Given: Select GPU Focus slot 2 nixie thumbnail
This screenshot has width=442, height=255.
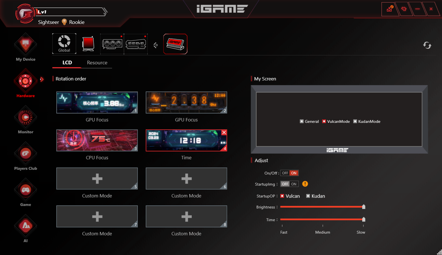Looking at the screenshot, I should [x=186, y=103].
